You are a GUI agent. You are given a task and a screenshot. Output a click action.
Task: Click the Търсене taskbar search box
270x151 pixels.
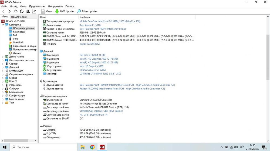[43, 147]
